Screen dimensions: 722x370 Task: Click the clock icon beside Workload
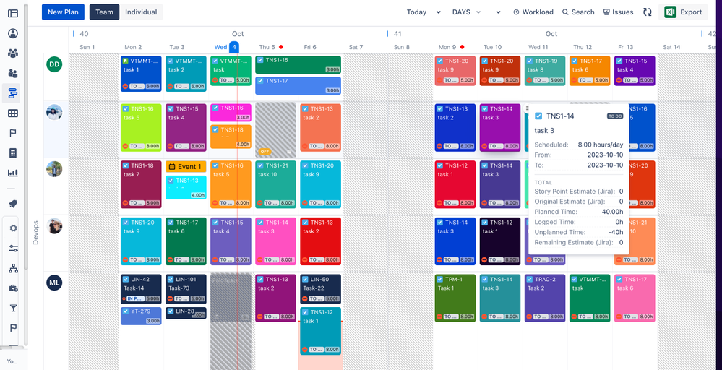(516, 12)
